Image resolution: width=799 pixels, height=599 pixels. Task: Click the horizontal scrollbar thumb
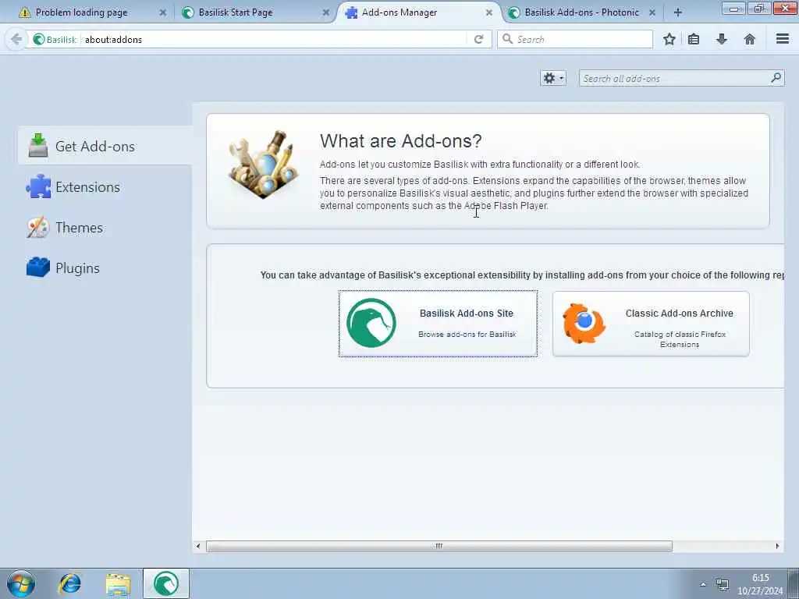point(439,546)
